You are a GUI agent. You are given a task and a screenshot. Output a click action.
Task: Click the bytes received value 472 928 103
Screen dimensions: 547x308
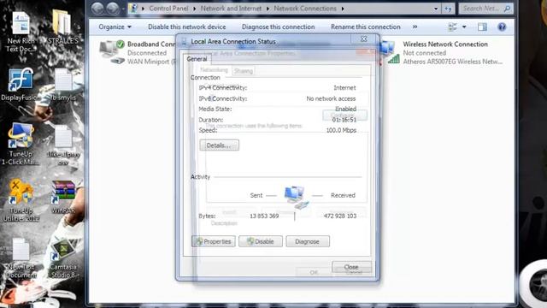click(x=340, y=216)
